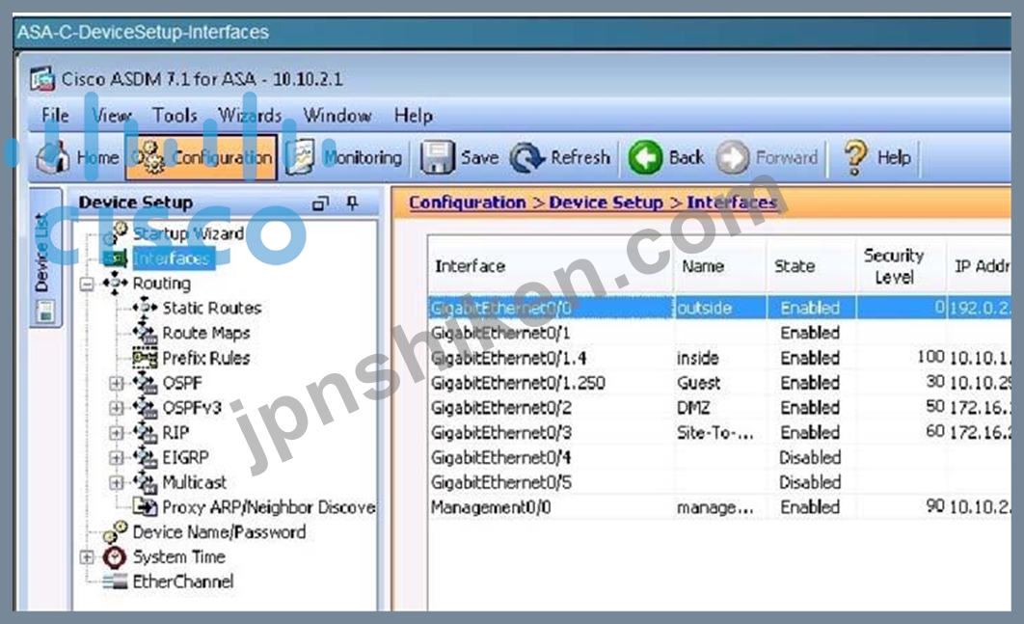Sort by Security Level column header
This screenshot has width=1024, height=624.
(x=901, y=266)
